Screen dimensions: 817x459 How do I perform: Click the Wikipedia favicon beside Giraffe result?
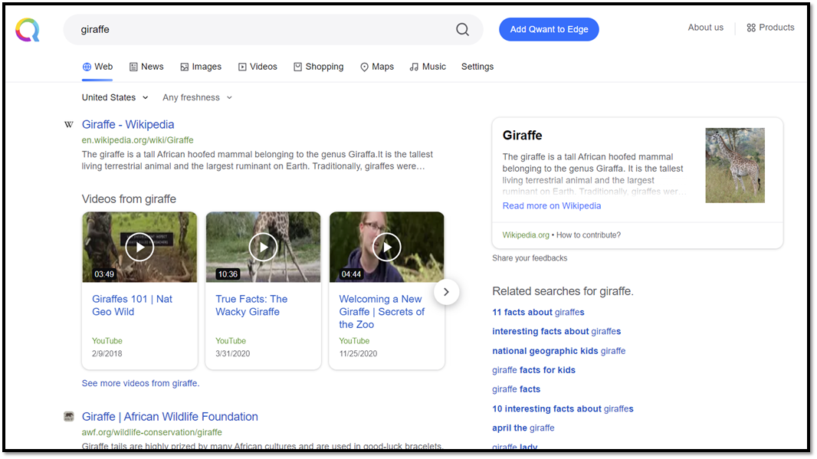pyautogui.click(x=69, y=124)
